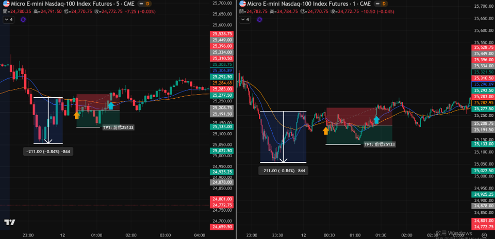495x239 pixels.
Task: Click the purple replay icon on left chart
Action: [x=23, y=20]
